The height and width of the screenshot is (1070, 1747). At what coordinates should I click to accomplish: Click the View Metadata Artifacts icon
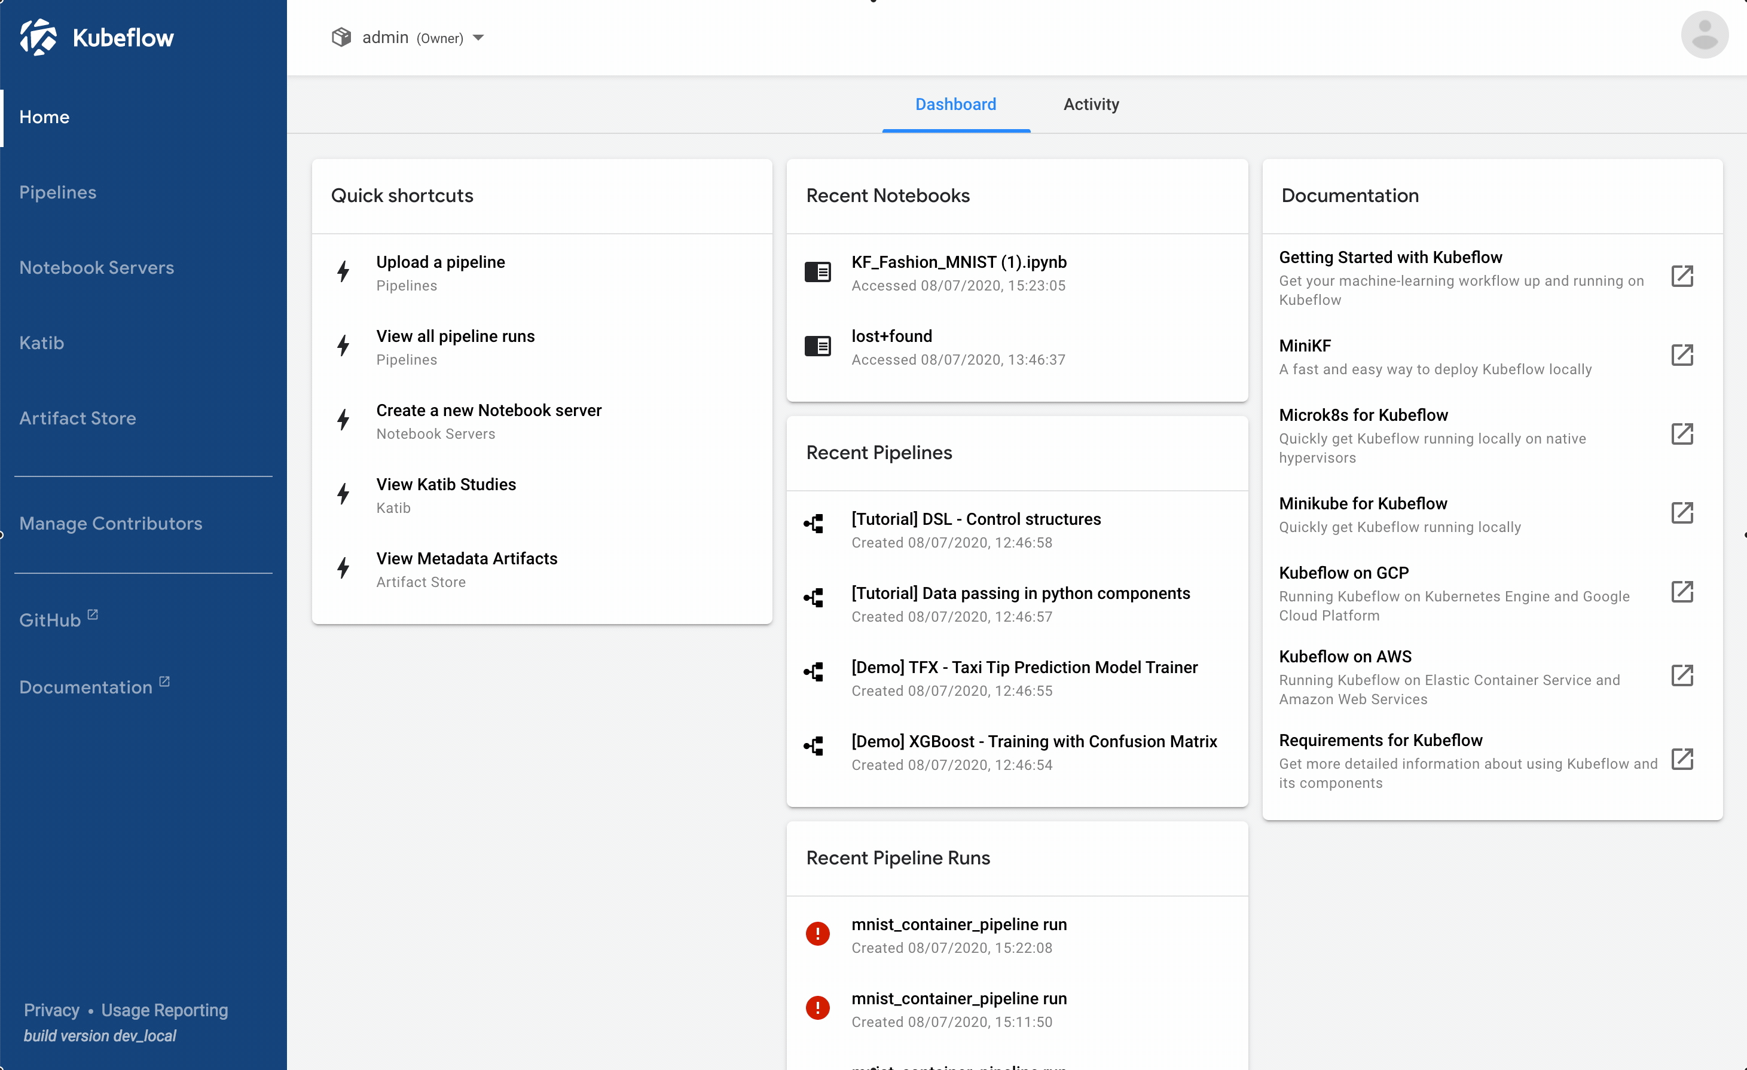pyautogui.click(x=343, y=567)
